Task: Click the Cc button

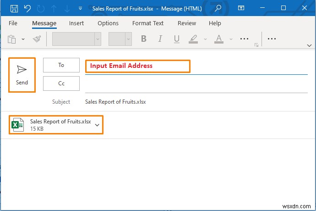Action: point(61,83)
